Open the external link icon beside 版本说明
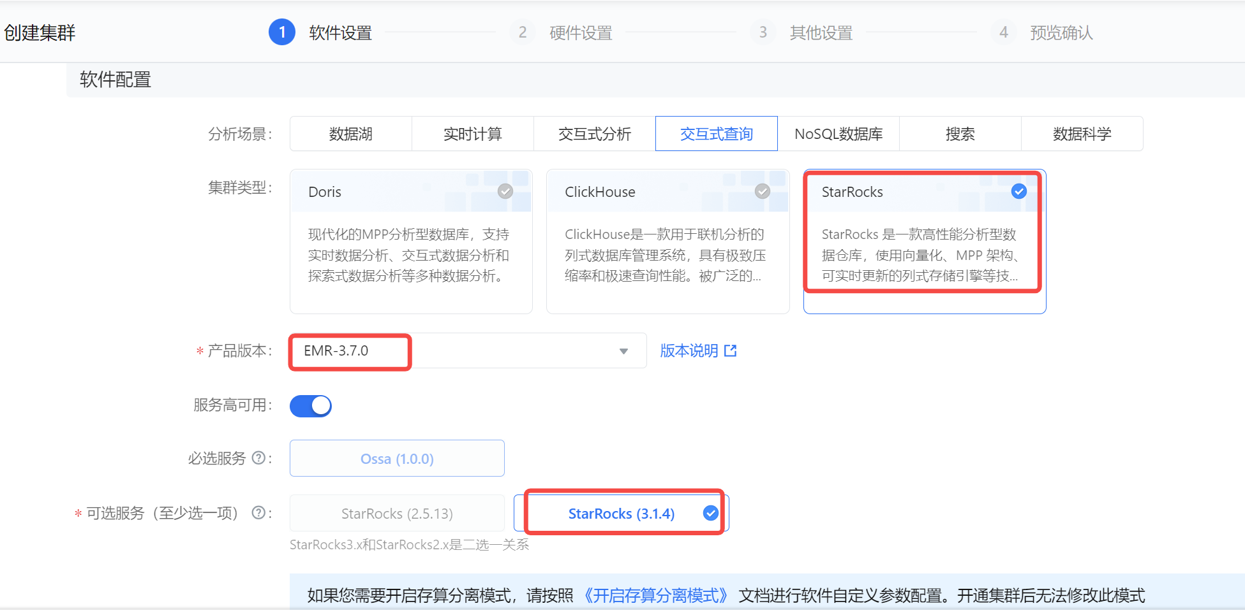 point(731,350)
